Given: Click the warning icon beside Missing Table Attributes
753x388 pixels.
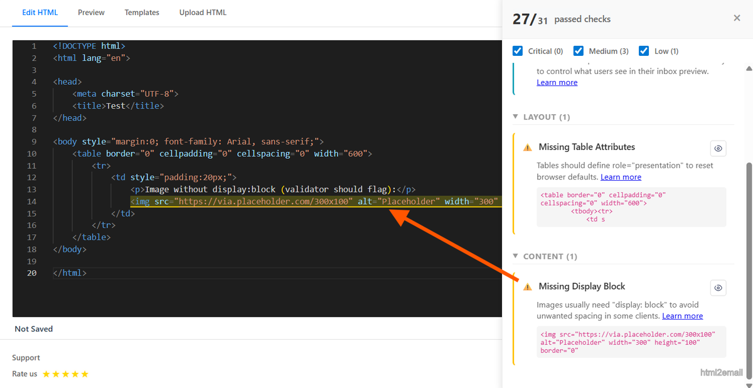Looking at the screenshot, I should pos(527,147).
